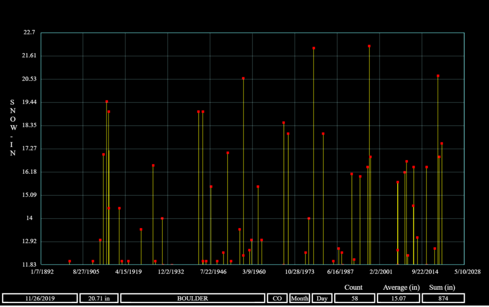Click the snowfall value field 20.71 in

pyautogui.click(x=99, y=298)
